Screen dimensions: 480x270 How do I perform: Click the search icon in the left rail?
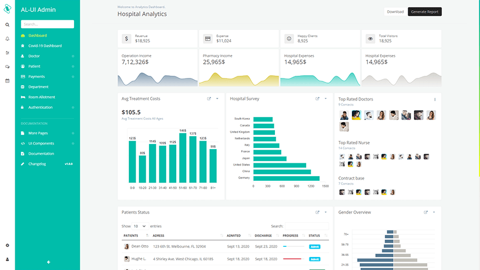tap(7, 25)
